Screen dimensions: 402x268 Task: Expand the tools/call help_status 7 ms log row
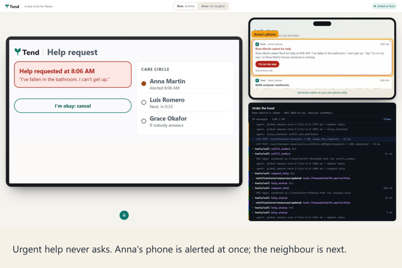point(322,212)
